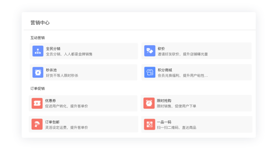
Task: Click the 订单促销 section label
Action: [x=38, y=89]
